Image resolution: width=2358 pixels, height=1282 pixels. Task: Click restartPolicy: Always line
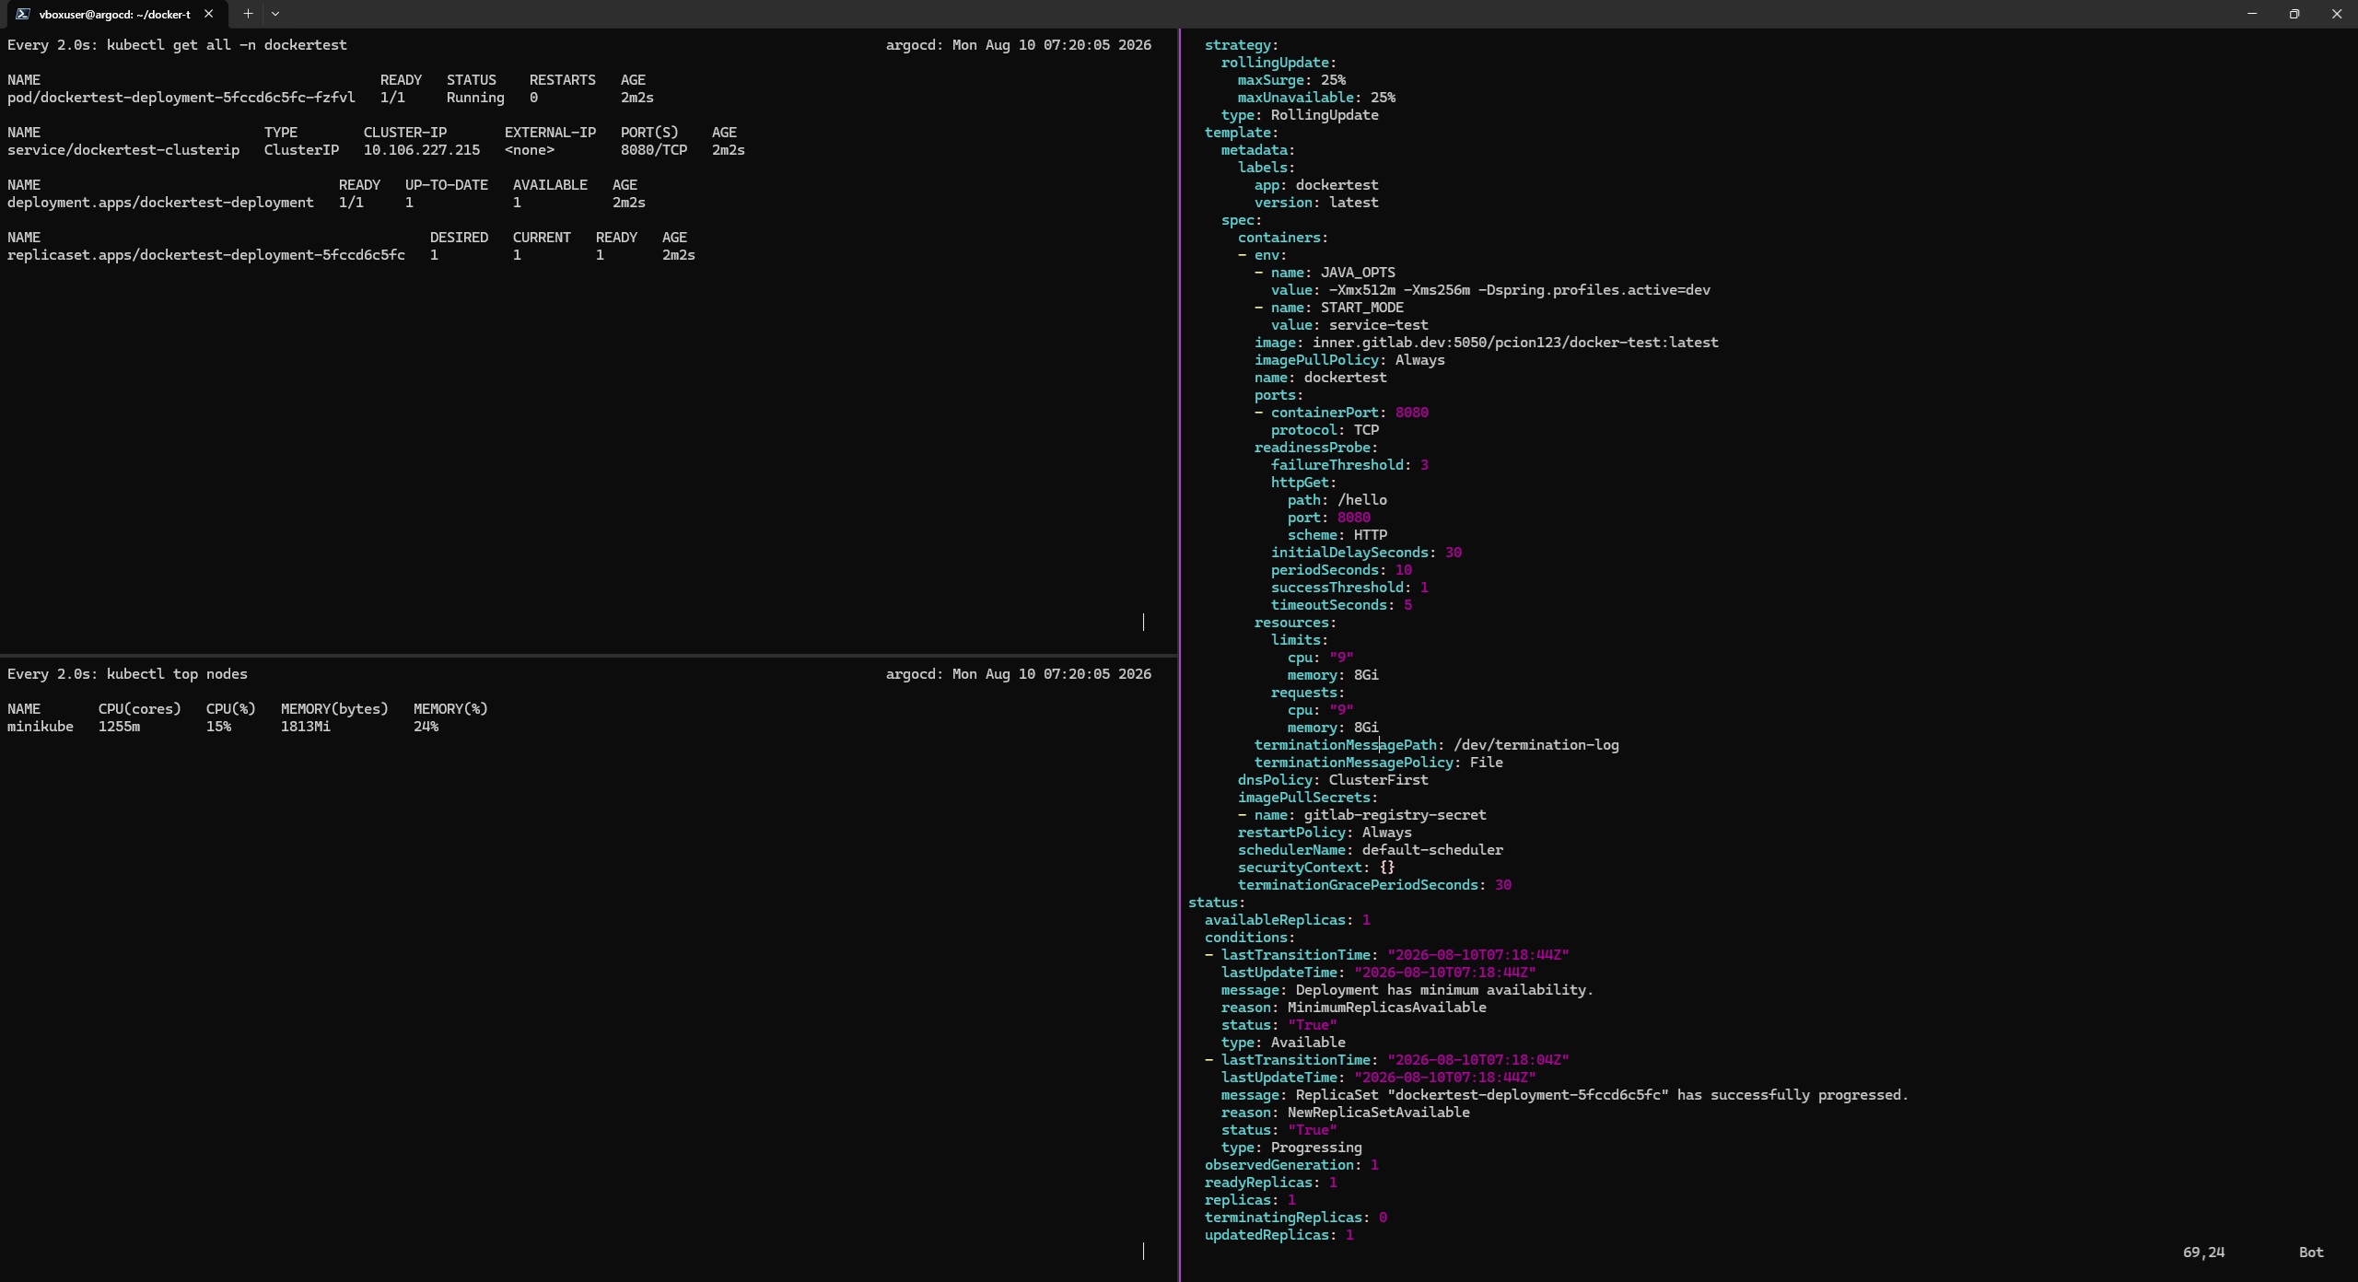point(1325,833)
